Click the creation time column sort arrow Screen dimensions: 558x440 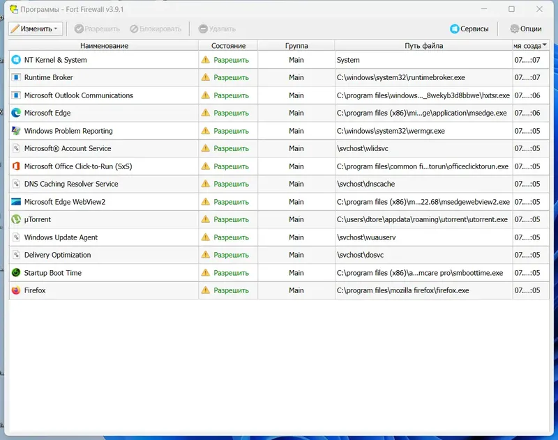coord(545,45)
